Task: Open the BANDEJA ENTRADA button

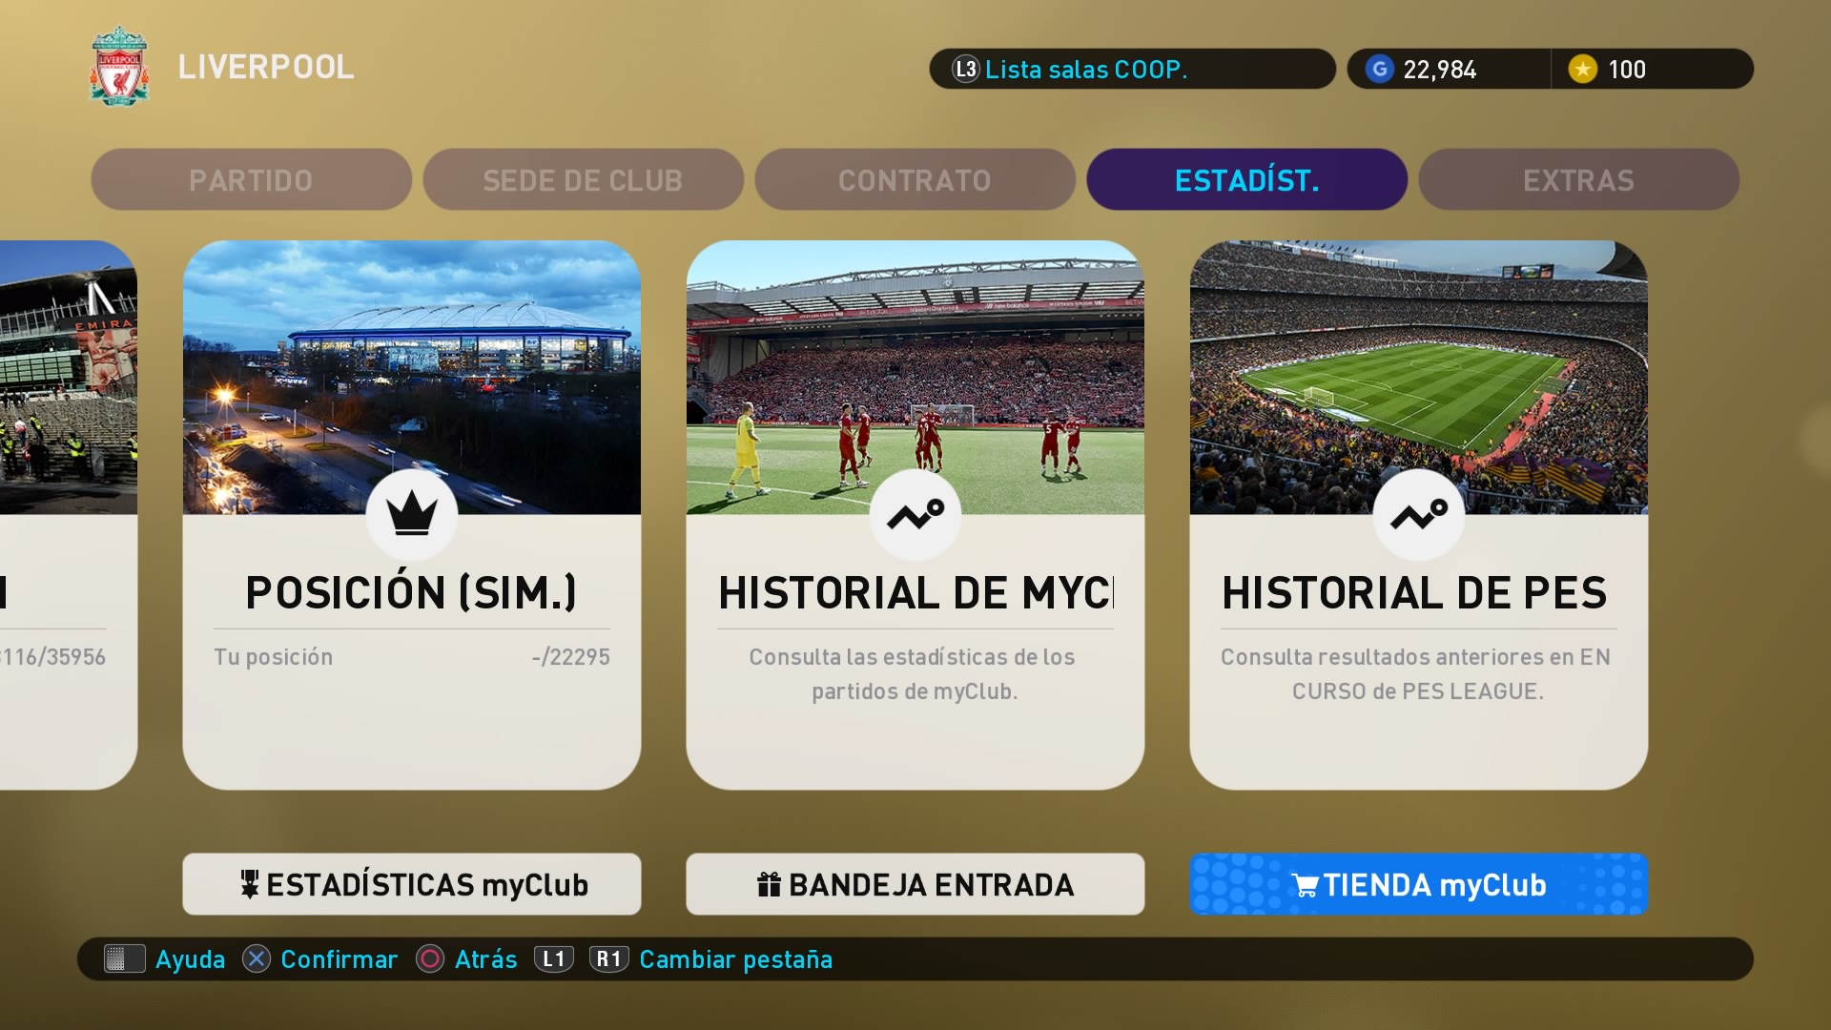Action: pyautogui.click(x=915, y=884)
